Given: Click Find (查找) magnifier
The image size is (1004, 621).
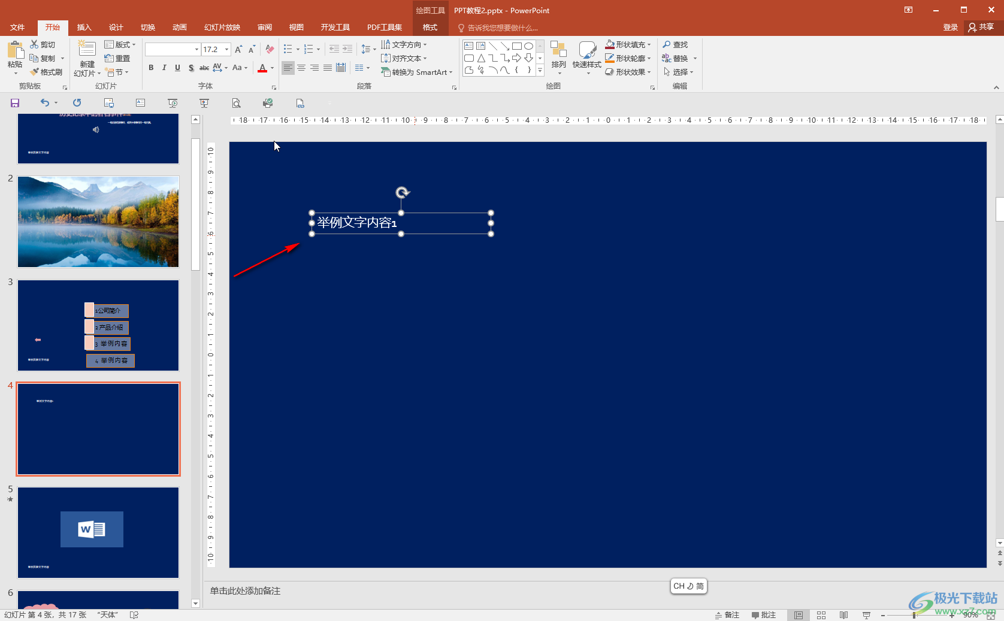Looking at the screenshot, I should coord(675,45).
